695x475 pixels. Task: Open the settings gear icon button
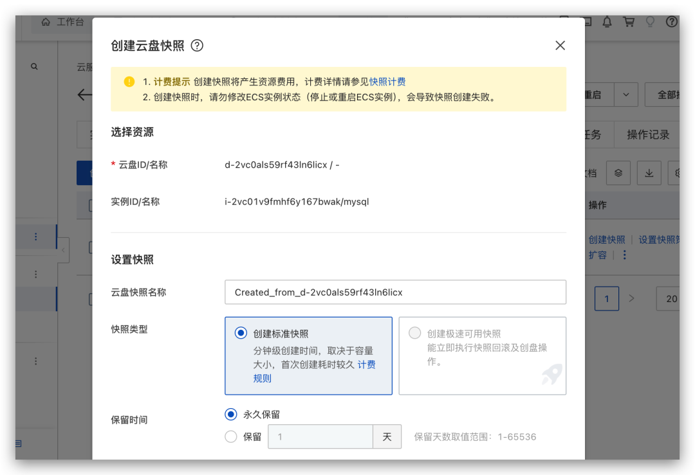pos(679,172)
